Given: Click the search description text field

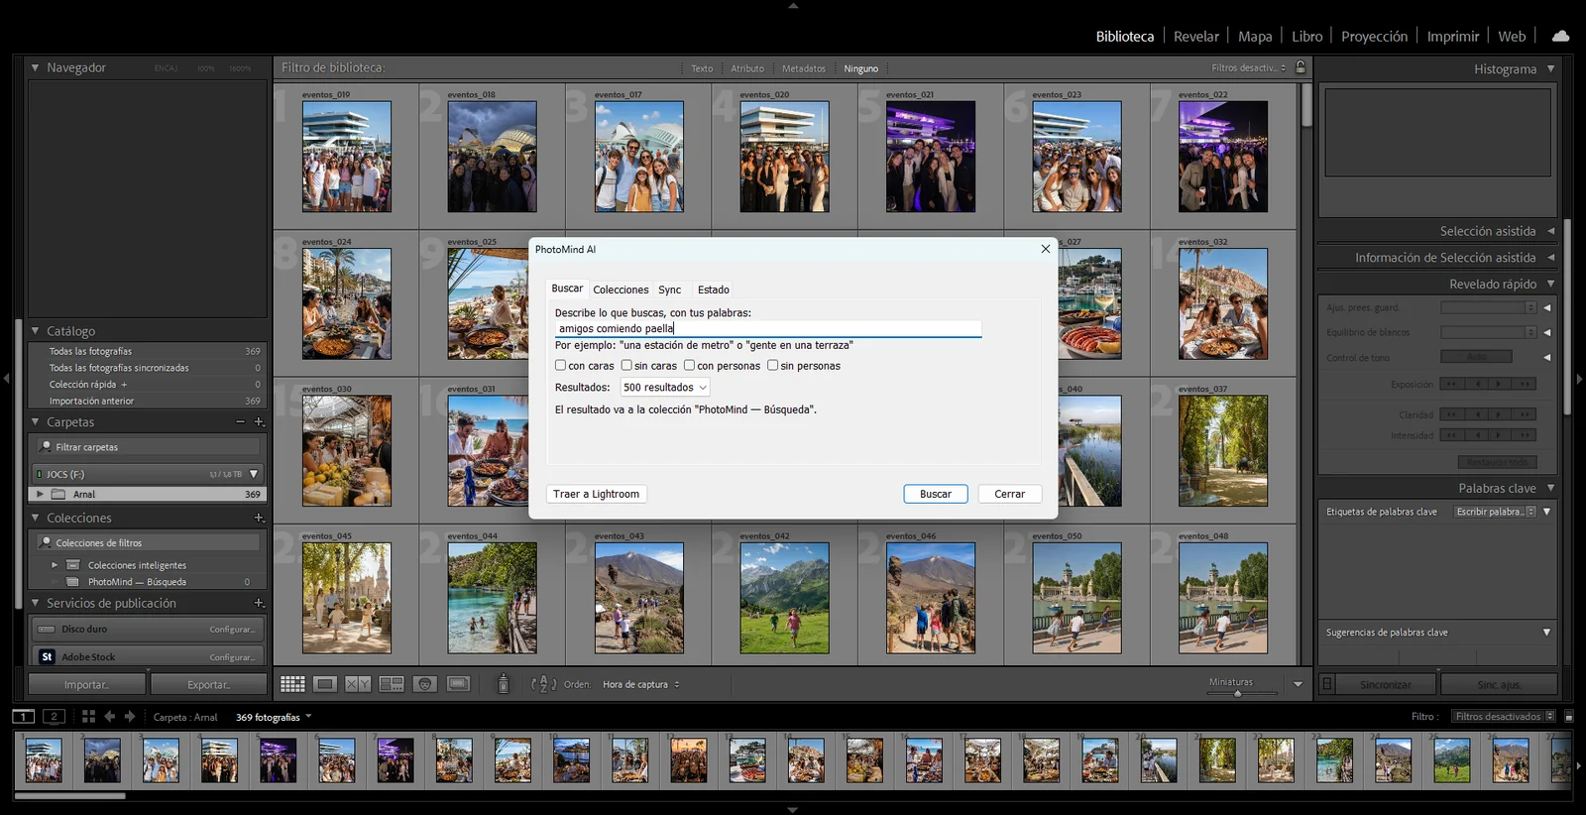Looking at the screenshot, I should pyautogui.click(x=768, y=328).
